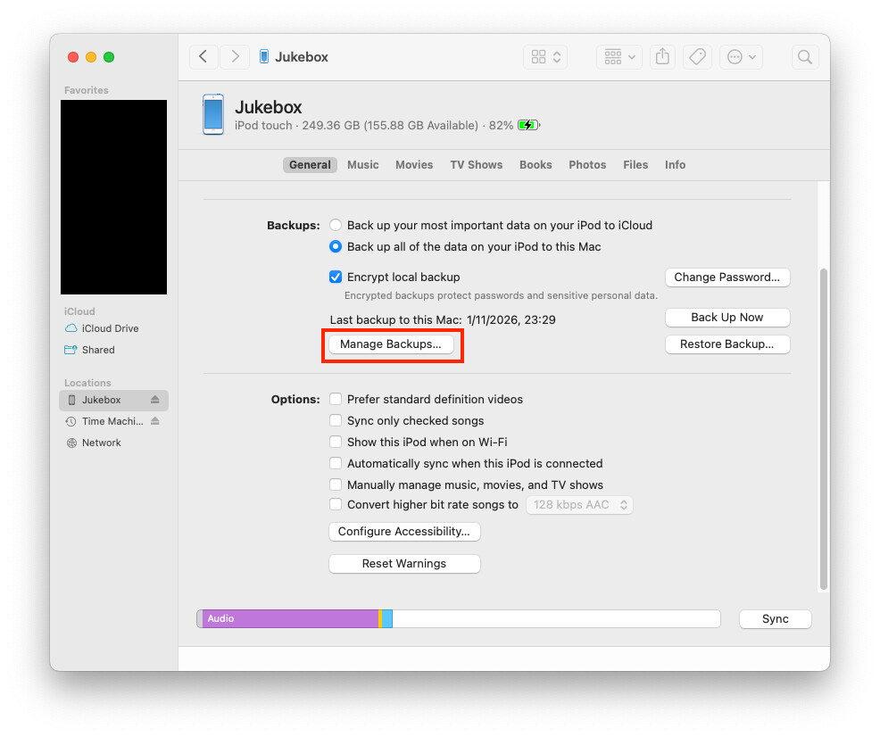Click the tag icon in toolbar
This screenshot has height=737, width=880.
[x=697, y=57]
